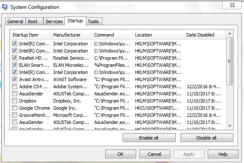Uncheck the first Intel(R) Com... startup item
Image resolution: width=244 pixels, height=163 pixels.
click(14, 44)
